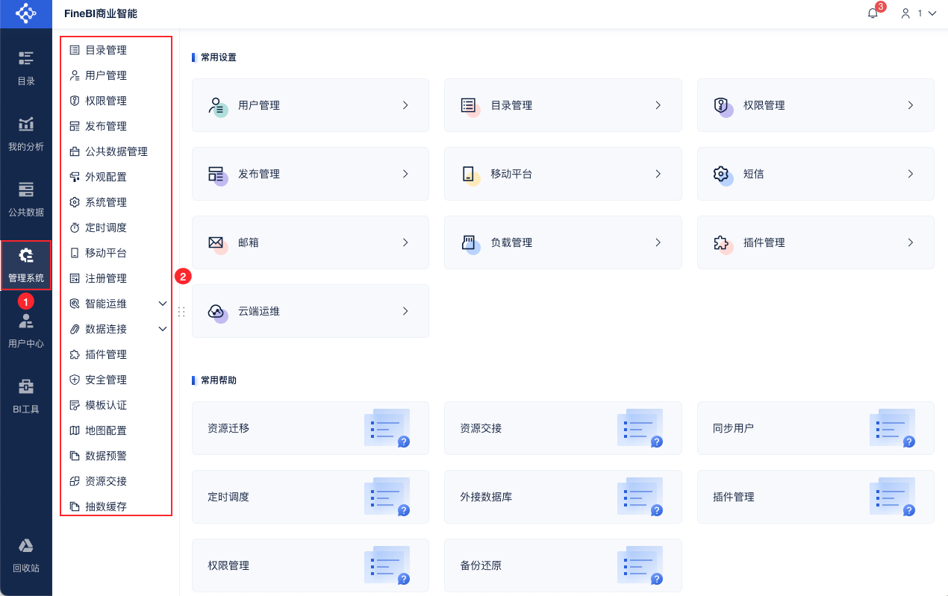Image resolution: width=948 pixels, height=596 pixels.
Task: Open the 邮箱 settings card
Action: (311, 242)
